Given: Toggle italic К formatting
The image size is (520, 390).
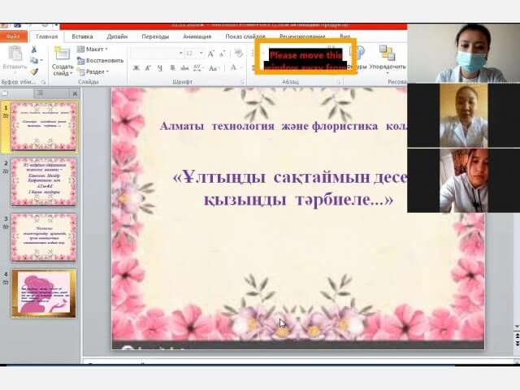Looking at the screenshot, I should (148, 68).
